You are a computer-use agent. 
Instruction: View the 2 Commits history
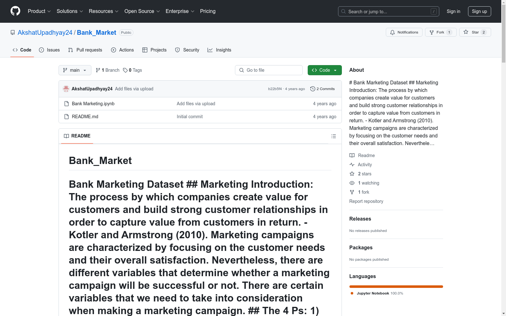(x=323, y=89)
